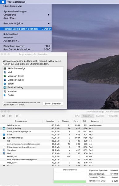Sort by Benutzer column header
Viewport: 119px width, 186px height.
click(95, 121)
